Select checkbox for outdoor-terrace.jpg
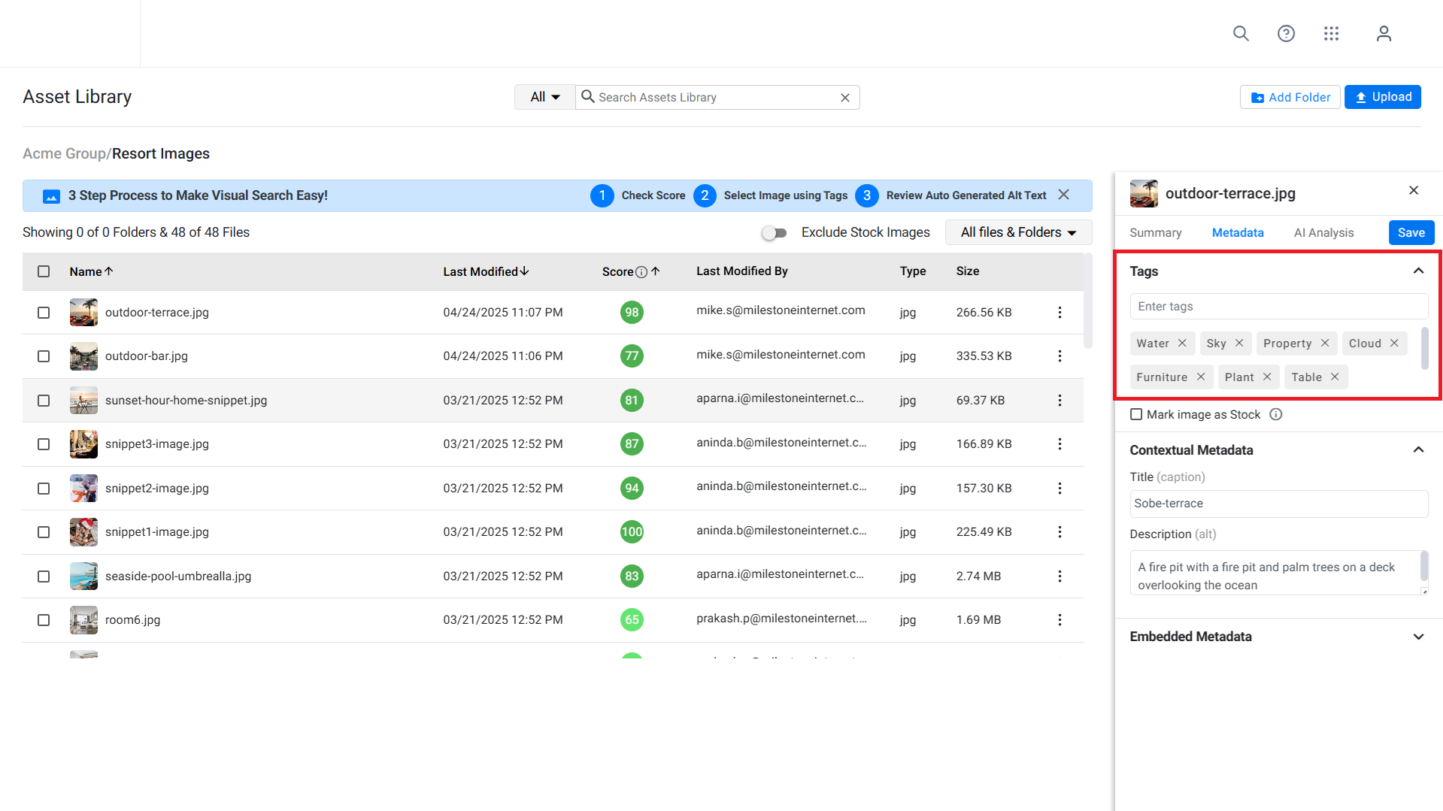The image size is (1443, 811). [44, 313]
